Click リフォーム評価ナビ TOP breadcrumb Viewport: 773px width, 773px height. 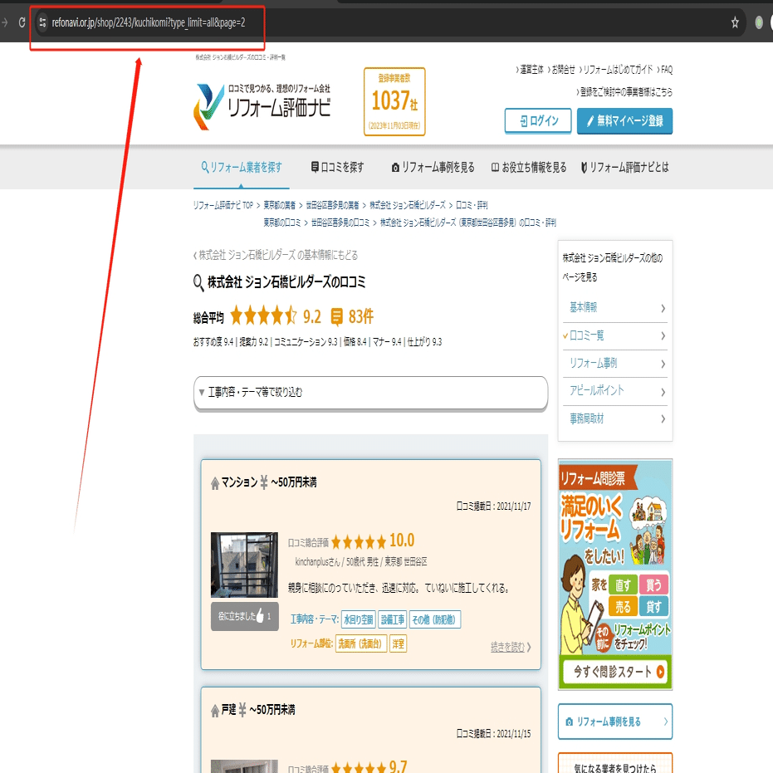click(x=223, y=205)
